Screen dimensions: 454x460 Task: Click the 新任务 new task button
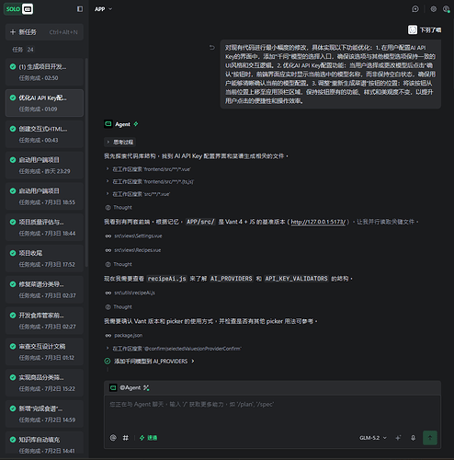point(44,32)
